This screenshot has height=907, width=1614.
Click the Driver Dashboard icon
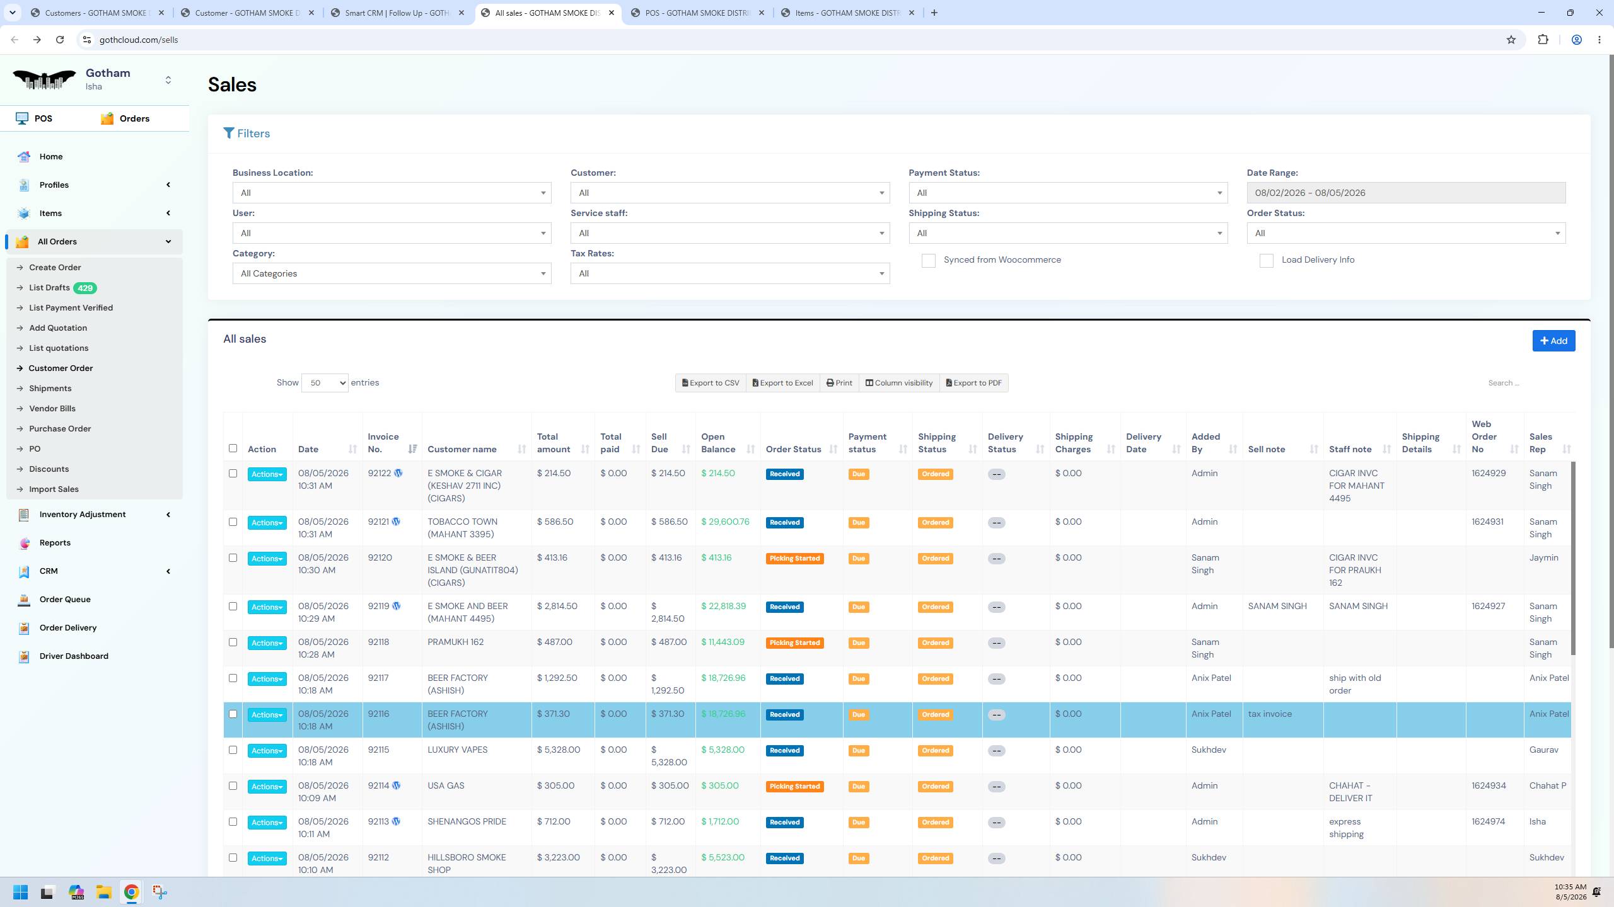click(x=24, y=656)
